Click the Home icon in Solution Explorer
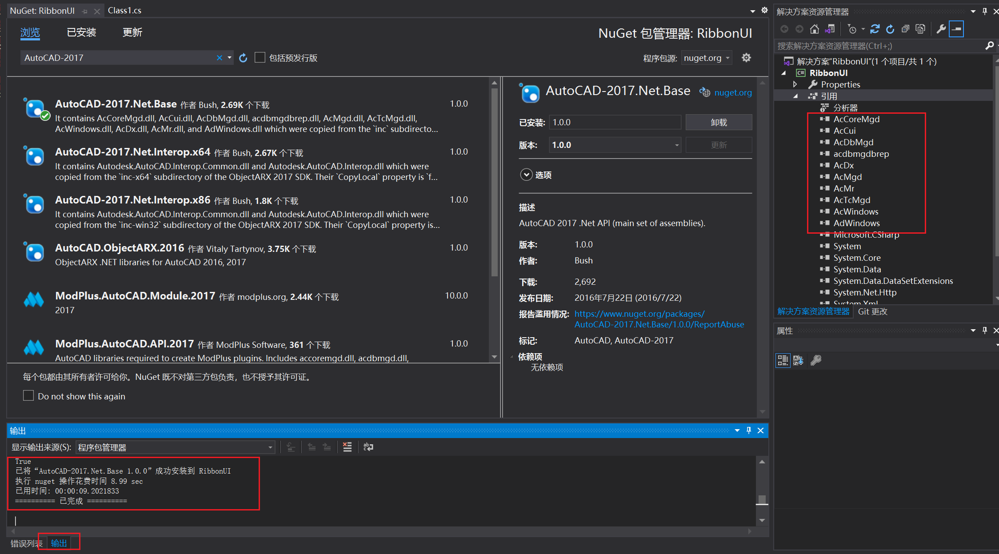This screenshot has width=999, height=554. tap(814, 29)
